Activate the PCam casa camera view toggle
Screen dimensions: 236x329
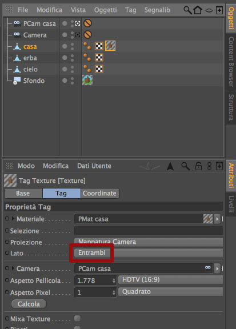click(78, 23)
